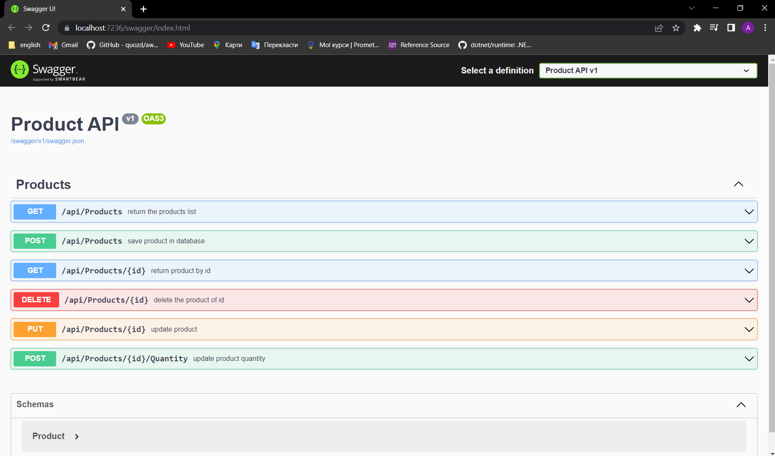Bookmark this page using the star icon

point(676,28)
